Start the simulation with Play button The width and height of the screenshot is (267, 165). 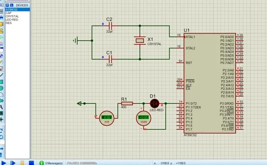coord(4,163)
